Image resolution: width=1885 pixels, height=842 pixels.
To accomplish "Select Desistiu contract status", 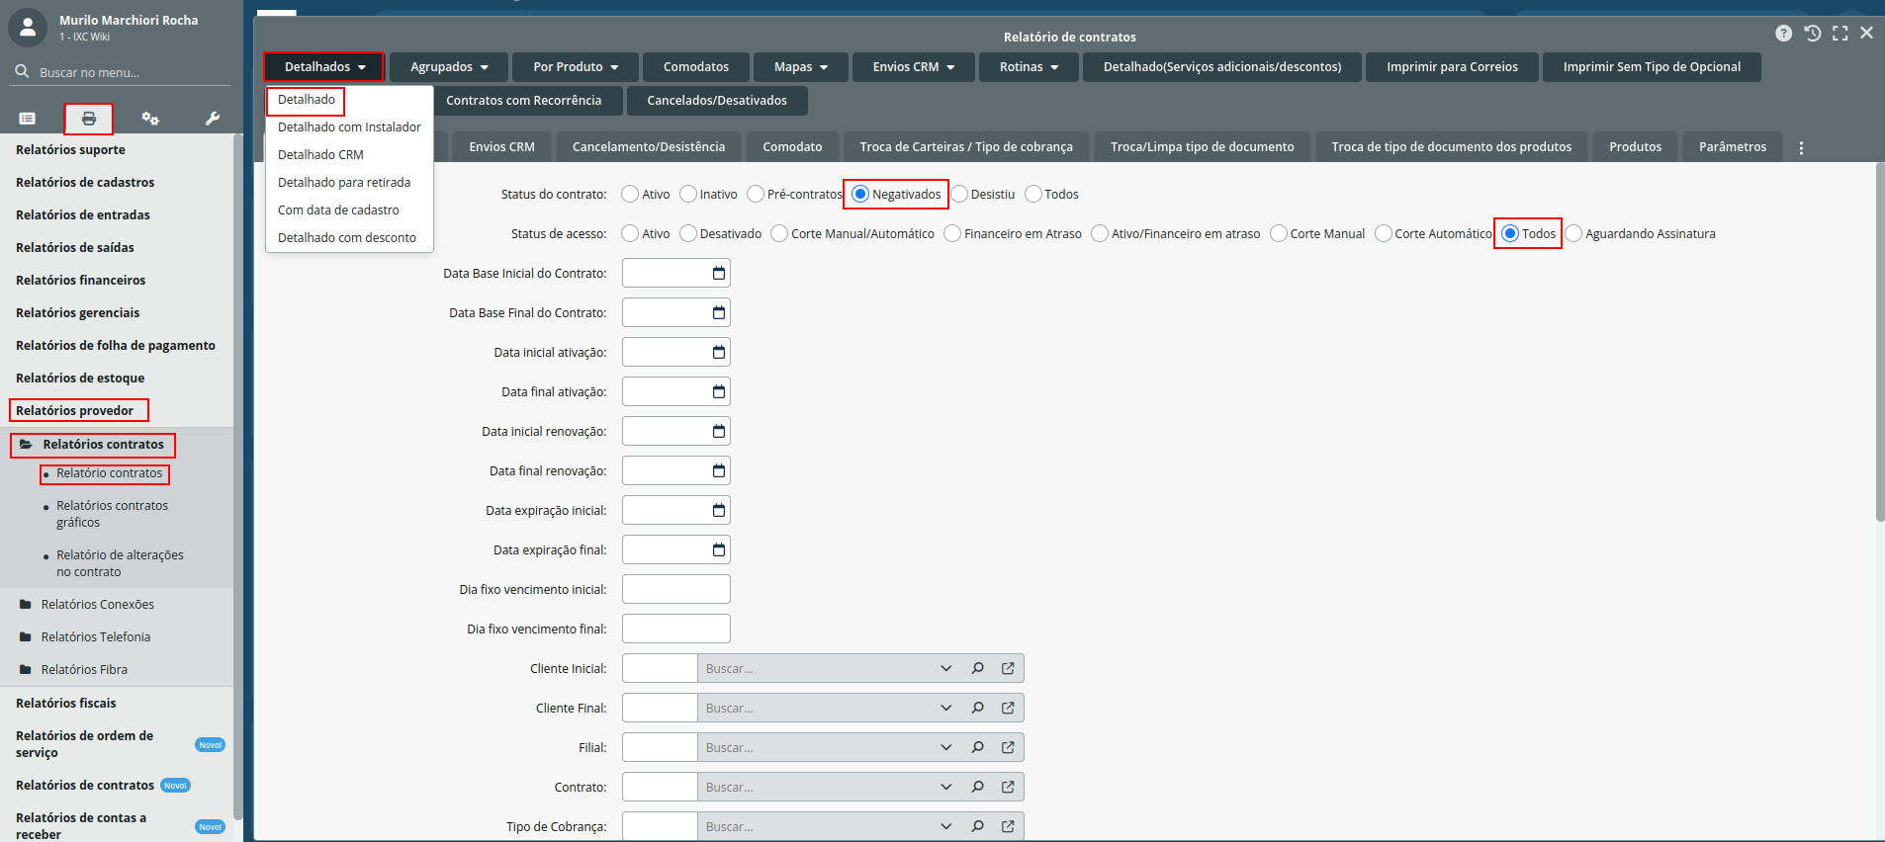I will click(x=959, y=194).
